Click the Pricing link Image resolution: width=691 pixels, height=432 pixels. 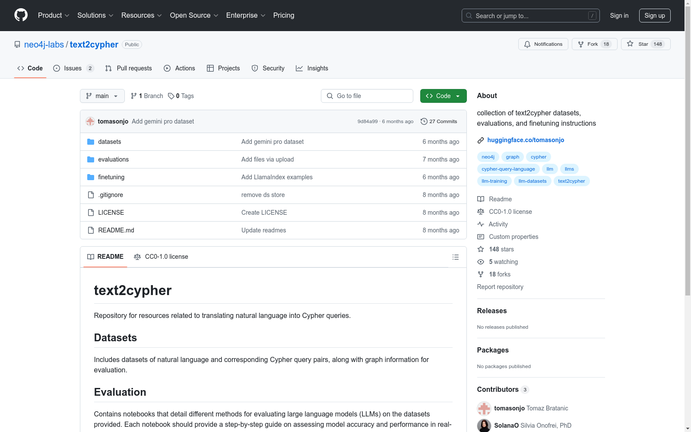pyautogui.click(x=284, y=15)
